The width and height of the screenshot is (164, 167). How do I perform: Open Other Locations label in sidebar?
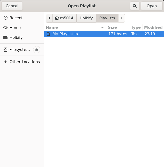pos(25,62)
